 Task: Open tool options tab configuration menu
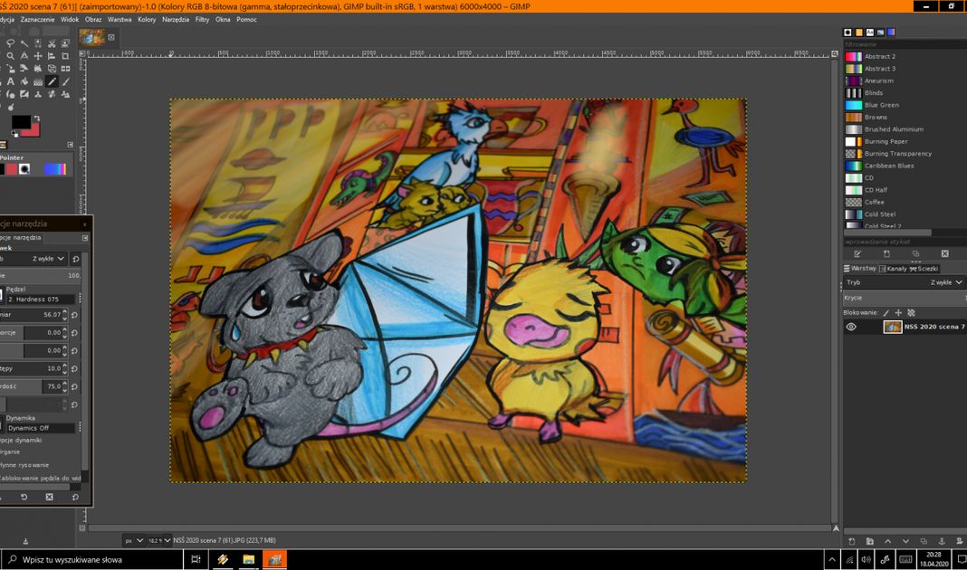[85, 238]
